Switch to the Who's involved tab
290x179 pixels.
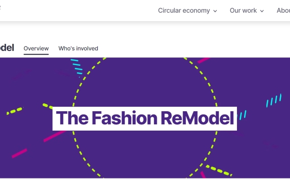pyautogui.click(x=78, y=48)
